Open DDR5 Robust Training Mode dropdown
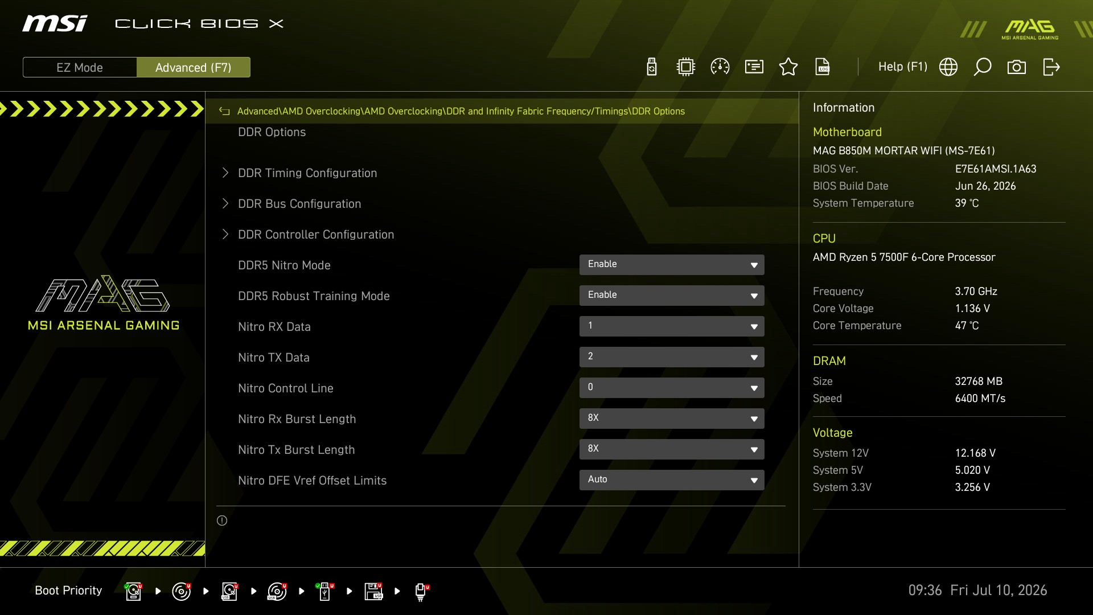The image size is (1093, 615). point(672,296)
